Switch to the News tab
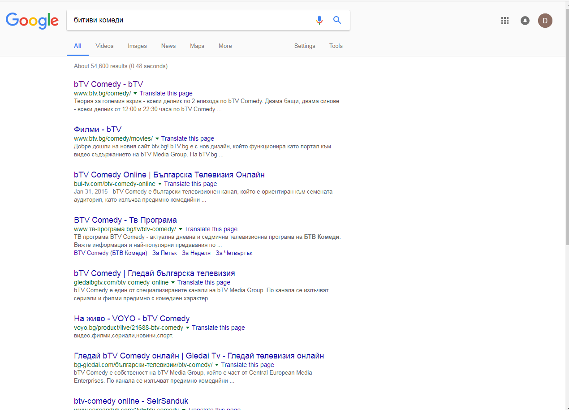Viewport: 569px width, 410px height. click(168, 46)
